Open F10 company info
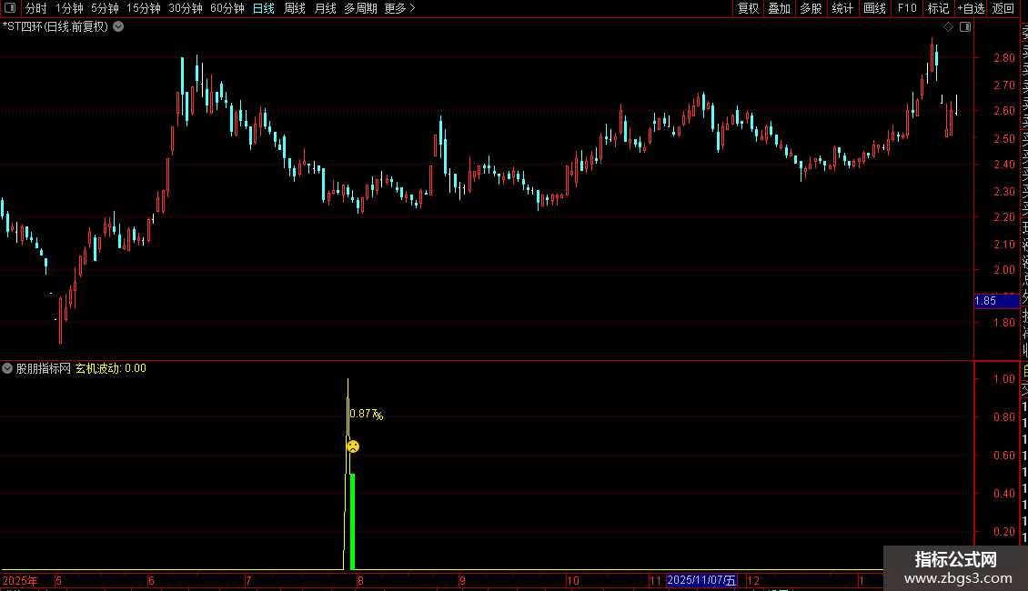1028x591 pixels. tap(907, 8)
